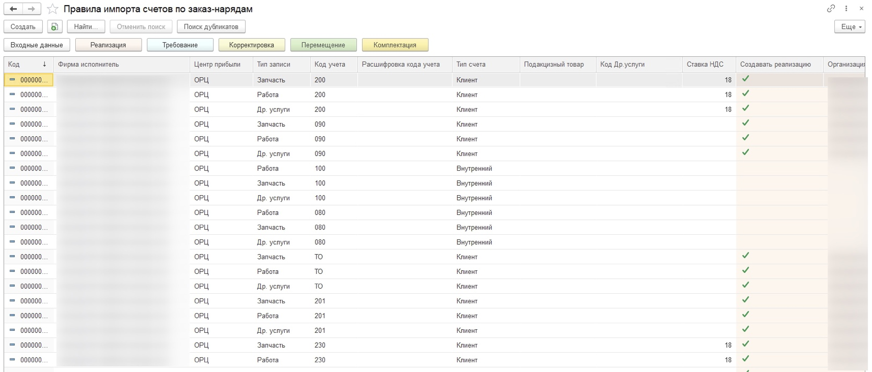Toggle Создавать реализацию check for Работа 090 row

coord(746,138)
